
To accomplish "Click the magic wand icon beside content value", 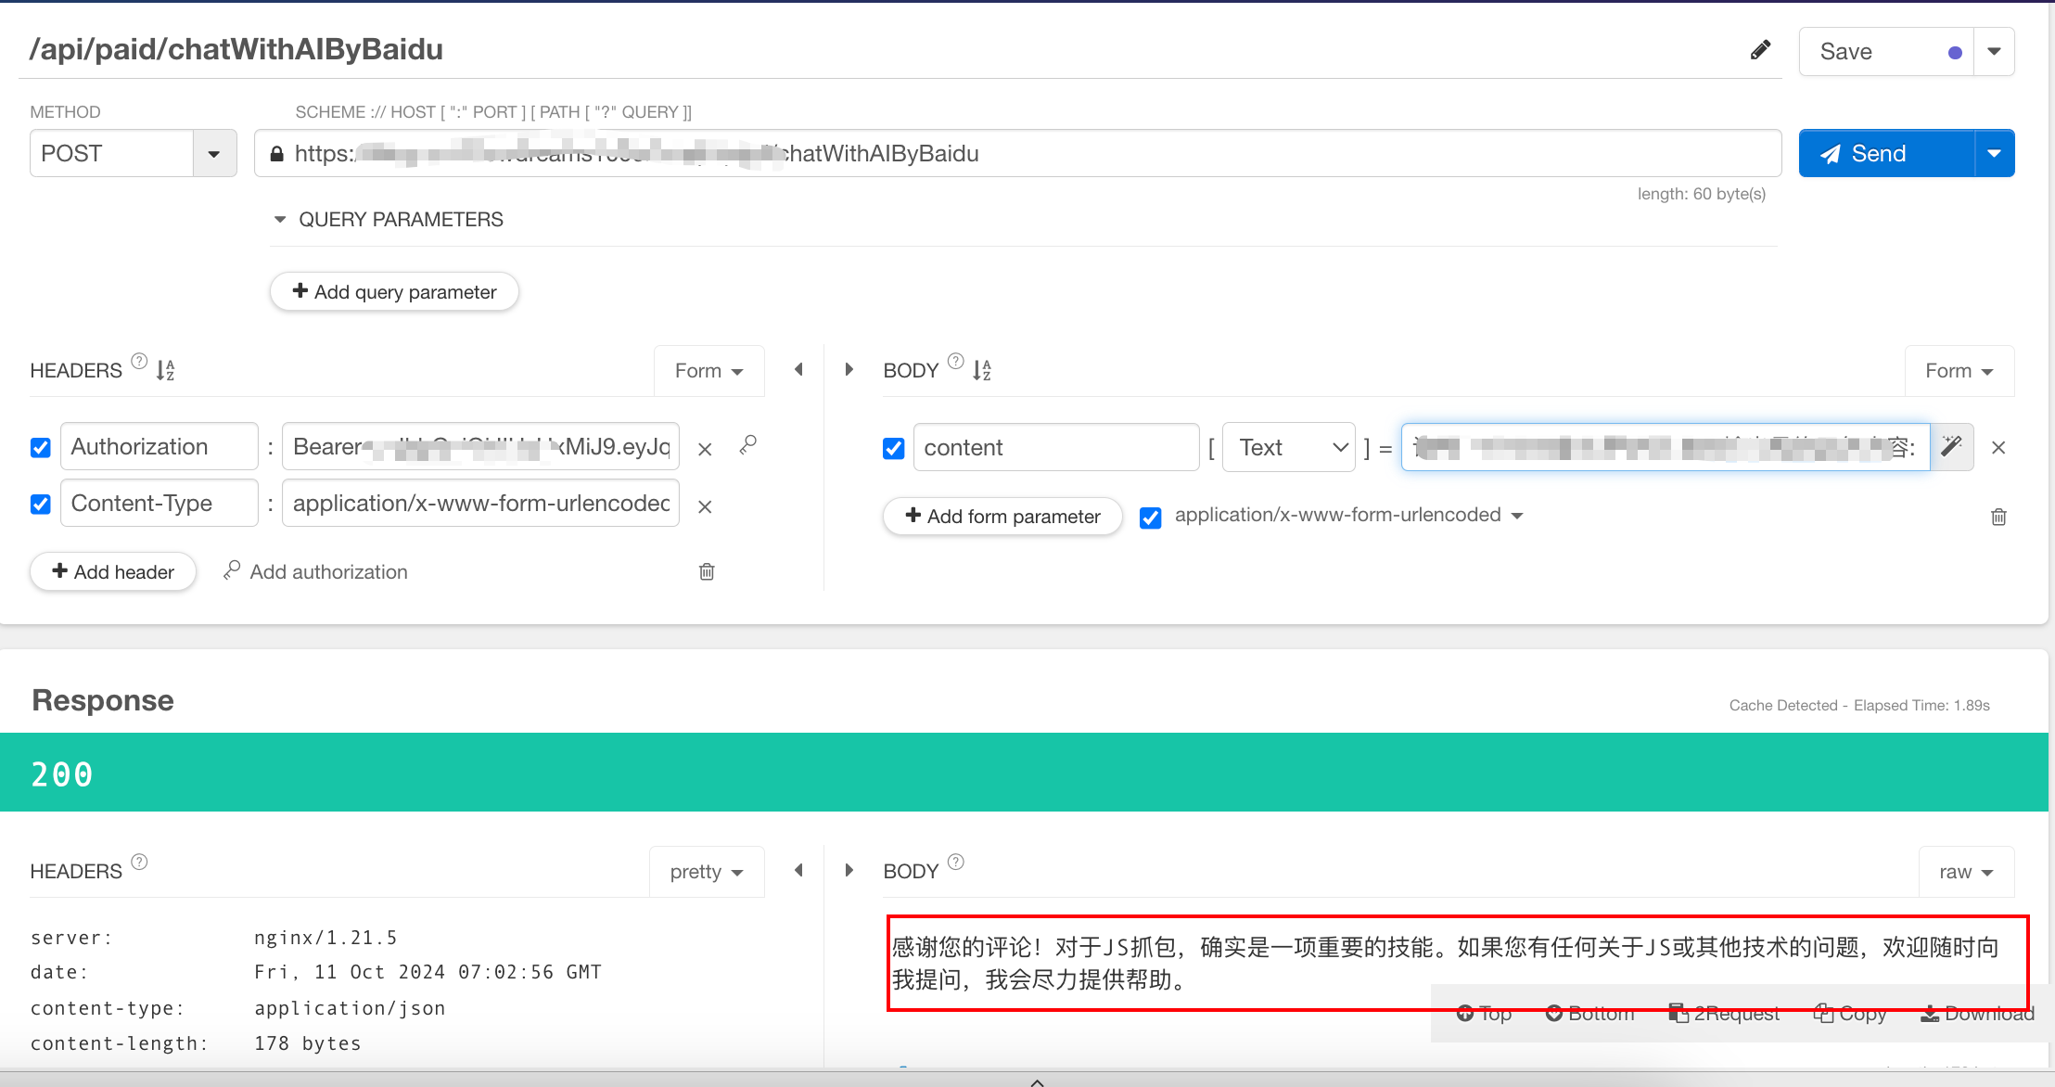I will coord(1952,447).
